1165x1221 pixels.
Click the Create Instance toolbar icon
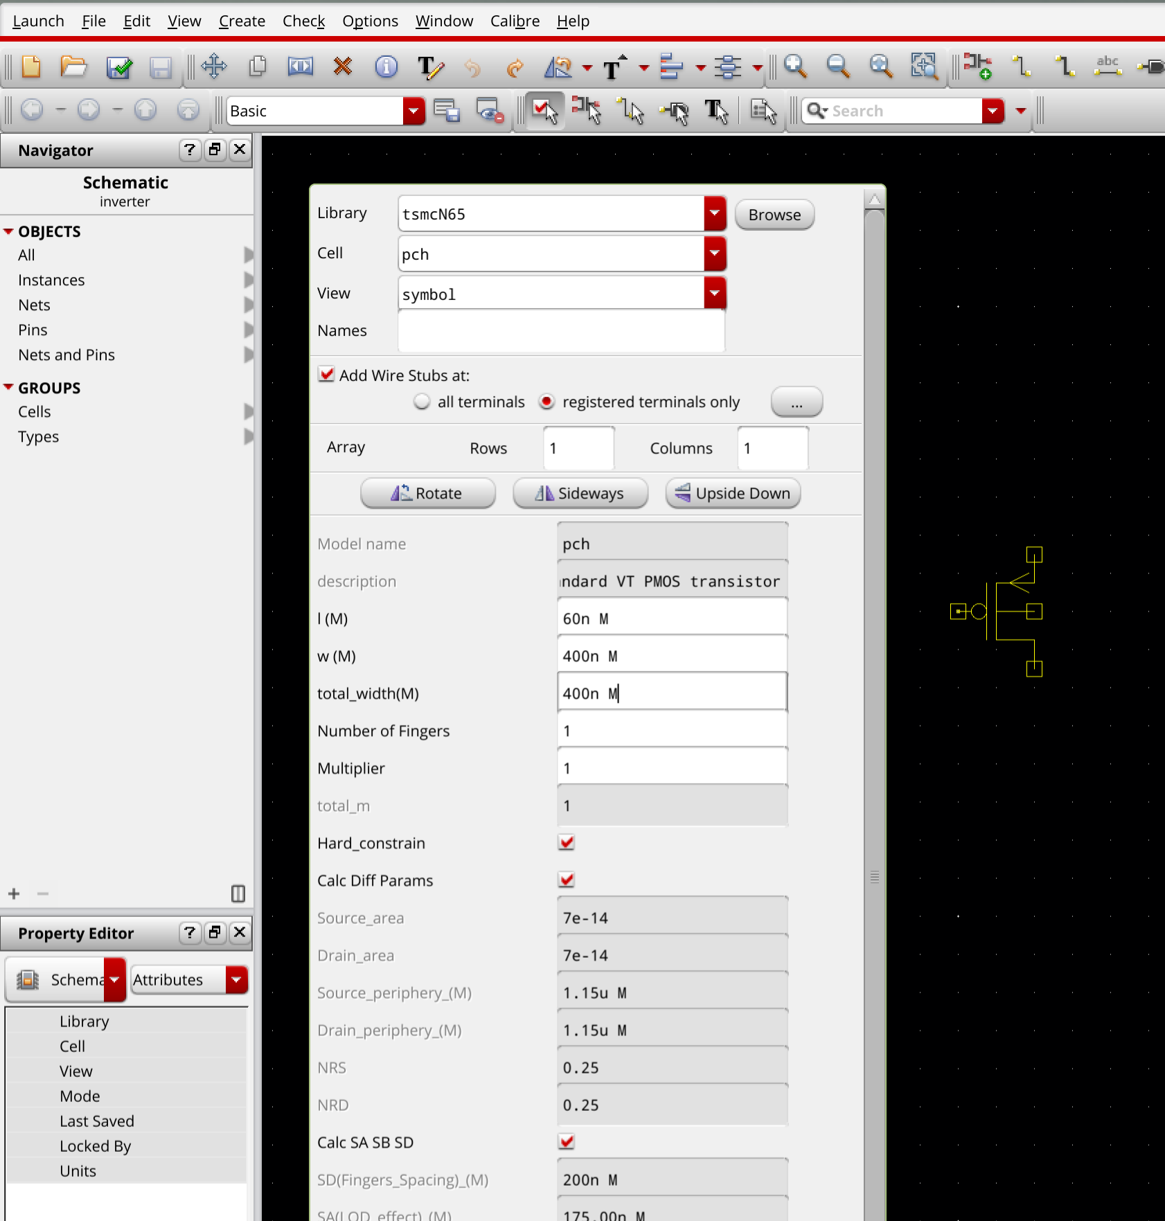point(977,66)
